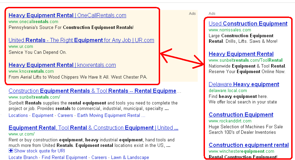
Task: Click the www.norrissales.com URL
Action: 230,30
